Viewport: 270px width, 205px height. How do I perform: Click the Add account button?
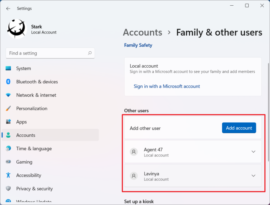[x=239, y=128]
